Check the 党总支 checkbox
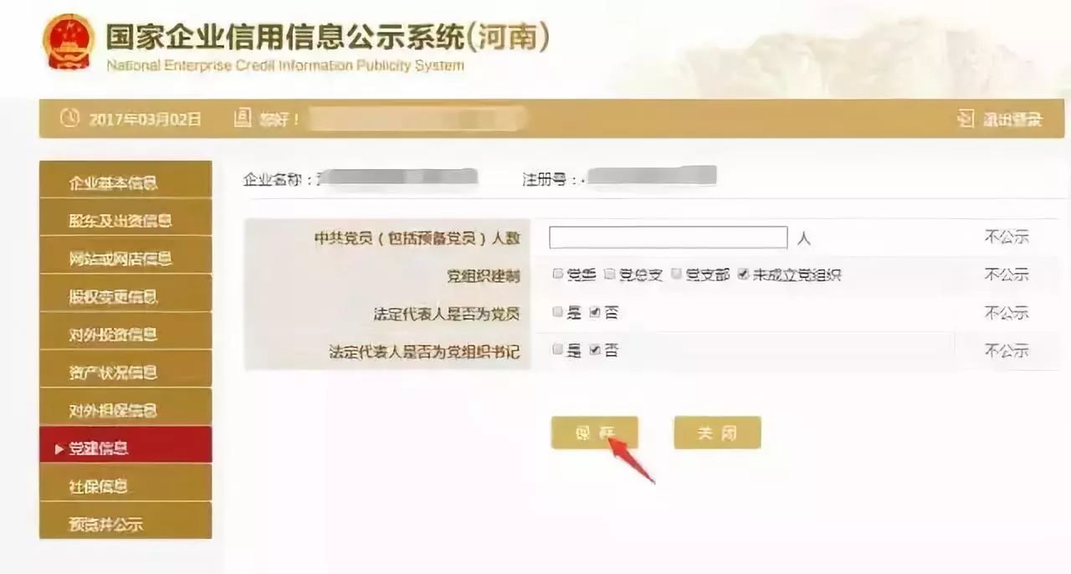 point(609,274)
